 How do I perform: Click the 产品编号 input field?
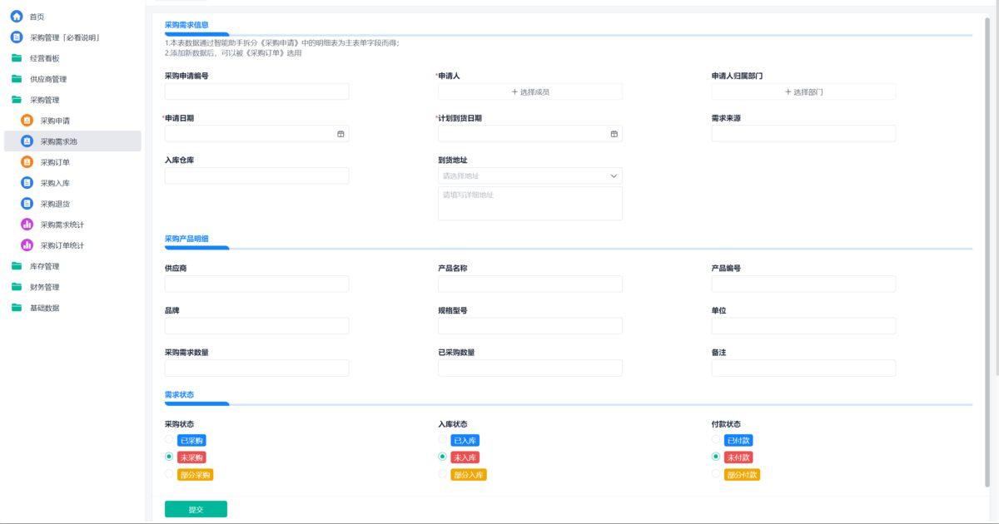click(804, 284)
